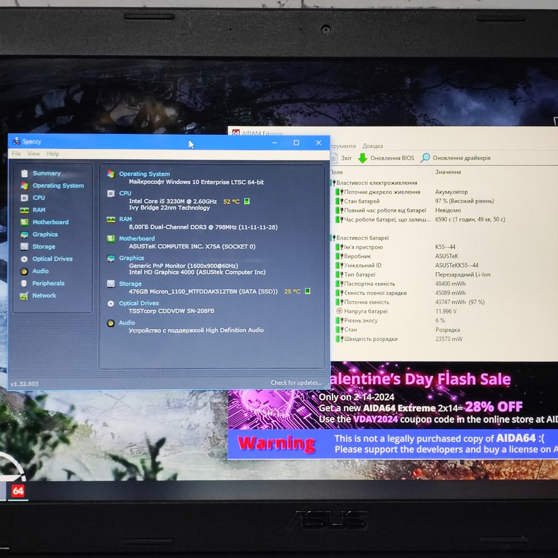Click the CPU temperature green indicator
The image size is (558, 558).
(x=247, y=201)
